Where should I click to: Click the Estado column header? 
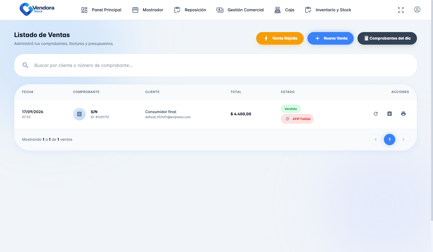[x=288, y=92]
